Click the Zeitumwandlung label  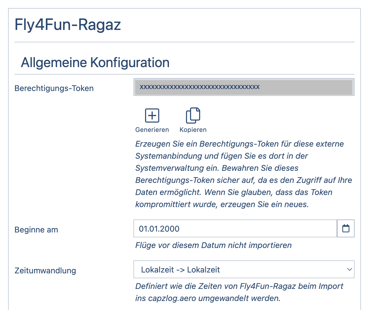(x=45, y=271)
